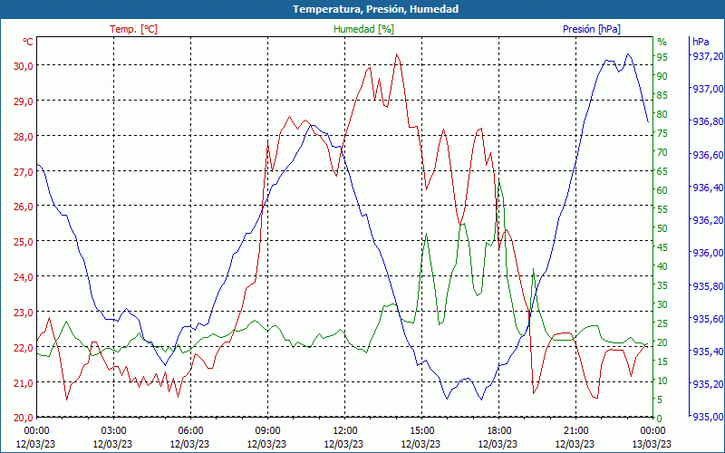Click the 937,00 pressure axis value
The height and width of the screenshot is (453, 725).
pyautogui.click(x=708, y=89)
